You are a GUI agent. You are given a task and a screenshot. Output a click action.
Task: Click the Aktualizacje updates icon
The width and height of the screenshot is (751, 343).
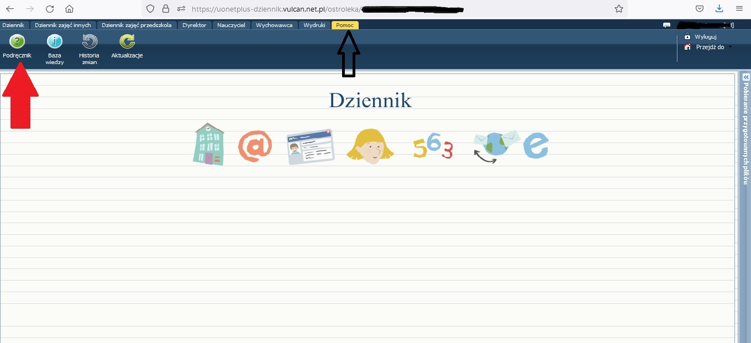[x=127, y=42]
